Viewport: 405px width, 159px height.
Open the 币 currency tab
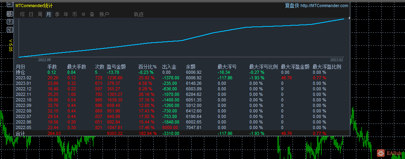point(75,15)
